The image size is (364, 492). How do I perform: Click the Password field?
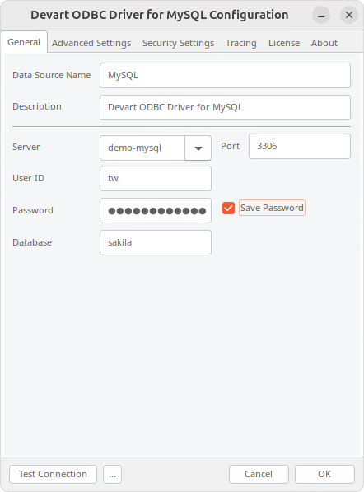(x=156, y=210)
